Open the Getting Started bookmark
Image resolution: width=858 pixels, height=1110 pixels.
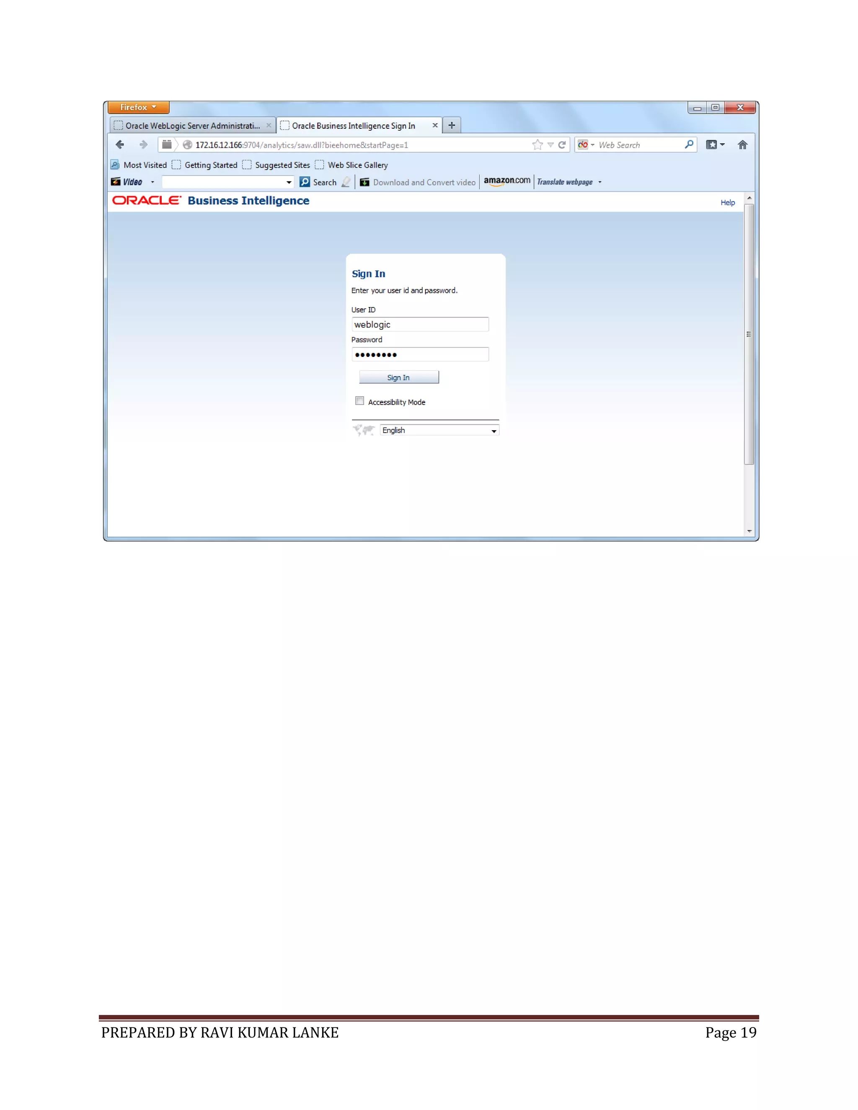[x=205, y=165]
